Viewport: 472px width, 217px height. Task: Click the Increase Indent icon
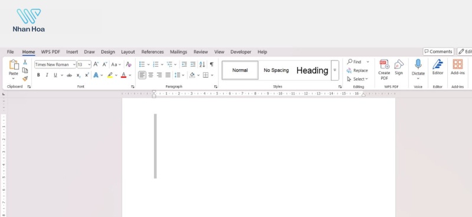193,64
